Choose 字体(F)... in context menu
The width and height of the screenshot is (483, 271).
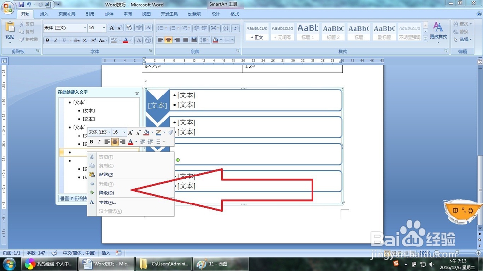click(x=131, y=203)
